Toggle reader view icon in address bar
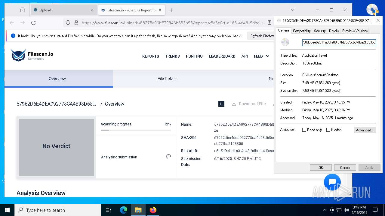 click(x=269, y=22)
